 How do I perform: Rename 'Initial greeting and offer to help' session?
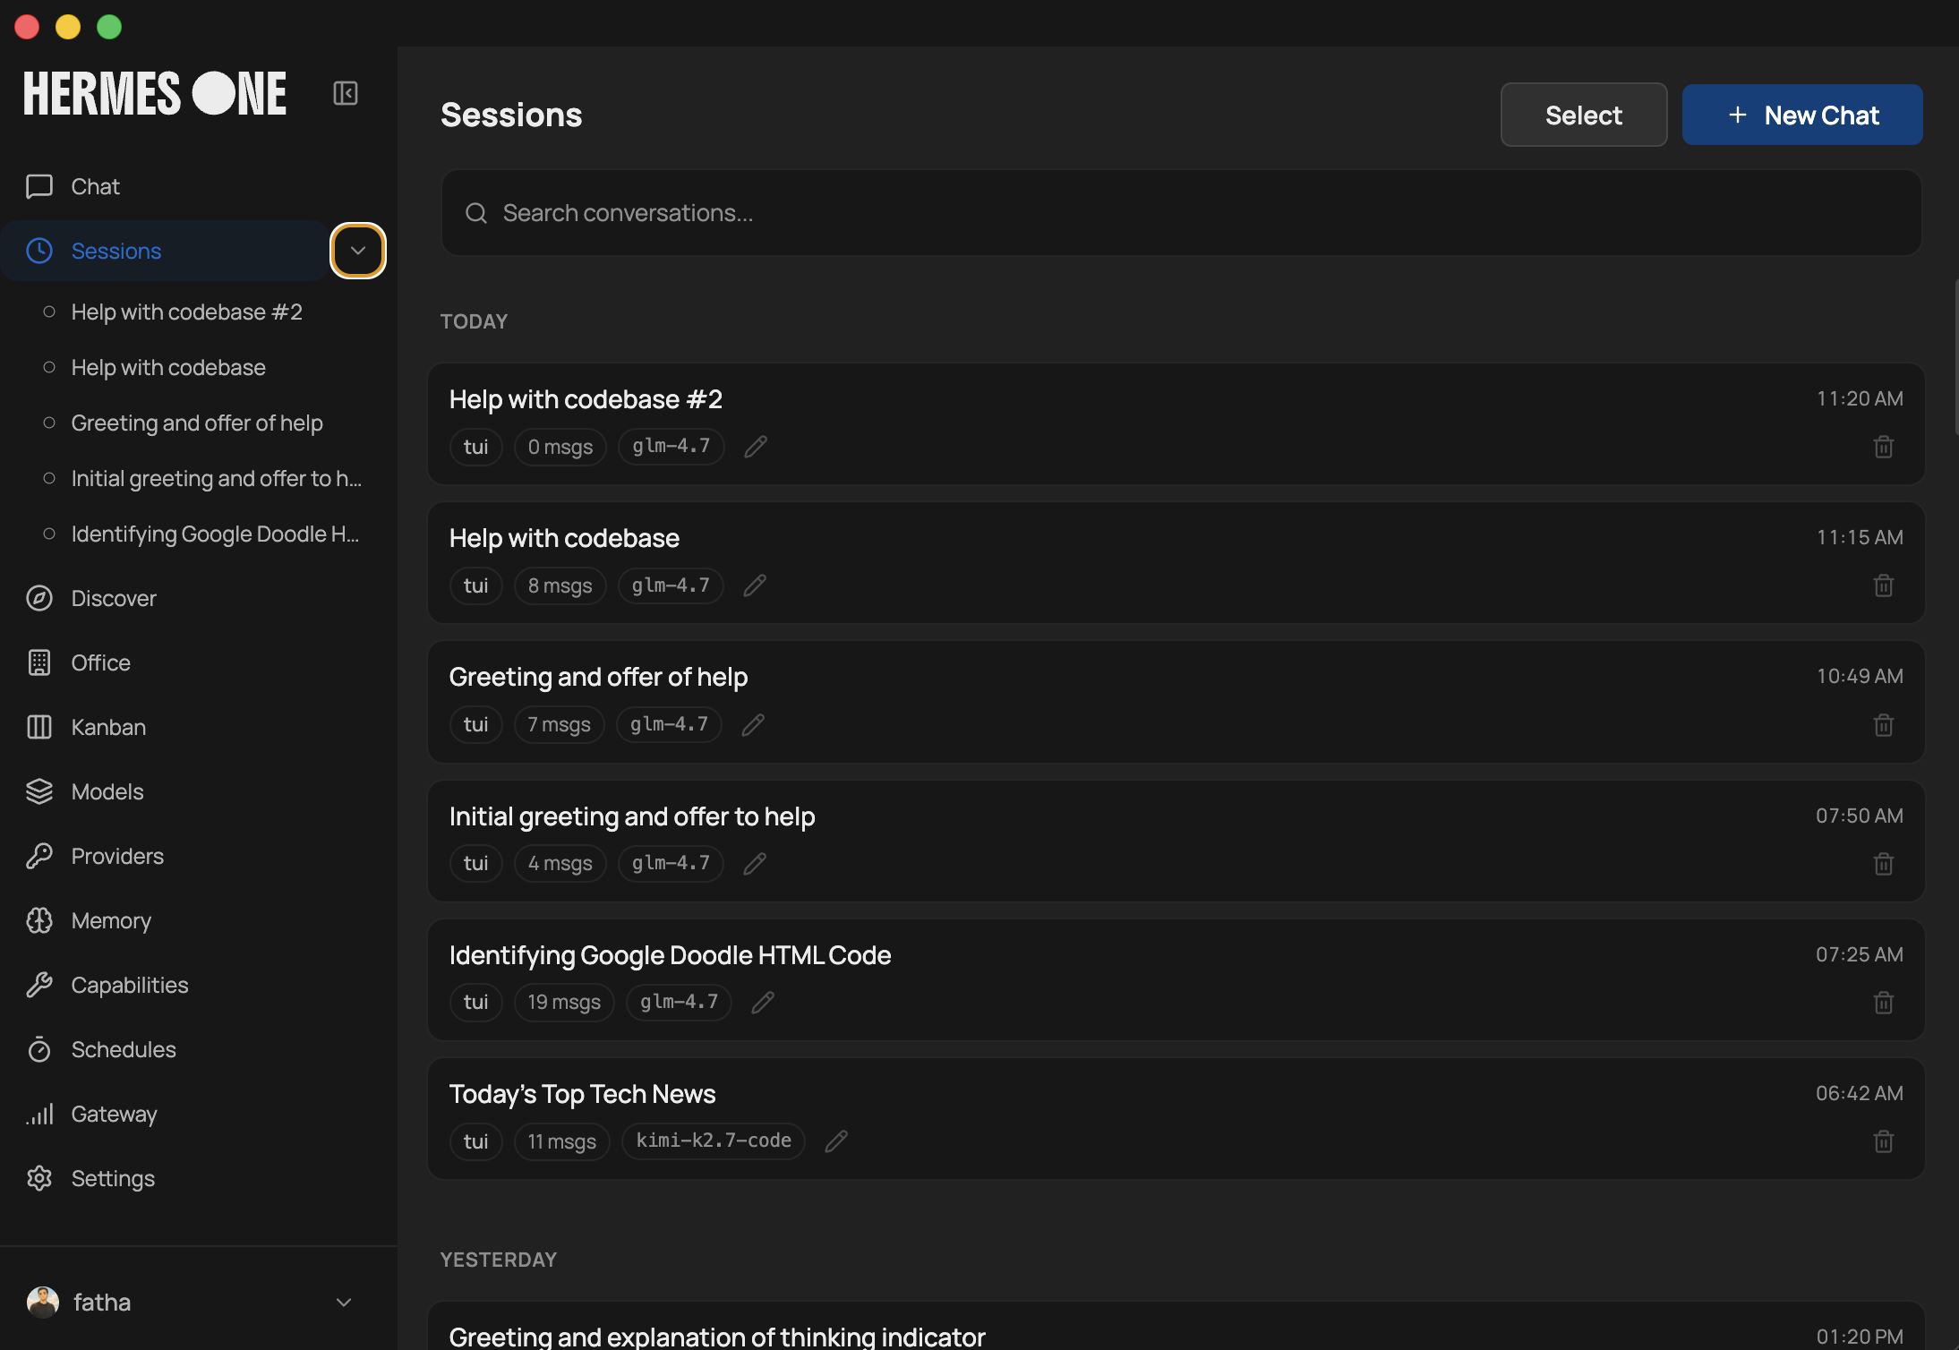(x=755, y=863)
